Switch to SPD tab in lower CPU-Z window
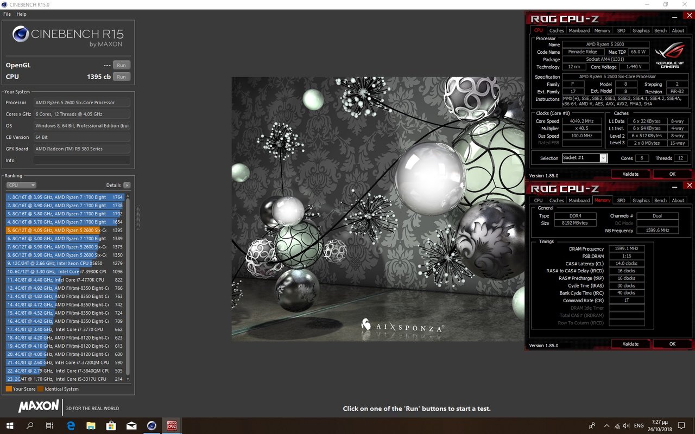The width and height of the screenshot is (695, 434). coord(621,201)
